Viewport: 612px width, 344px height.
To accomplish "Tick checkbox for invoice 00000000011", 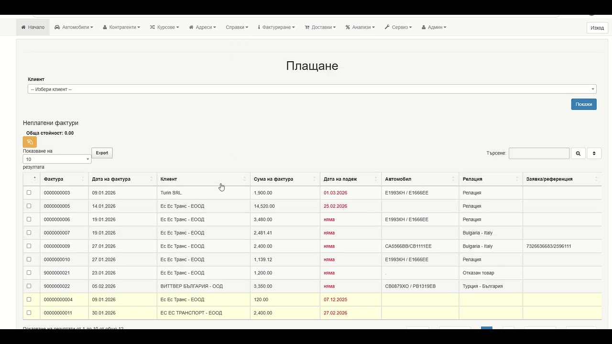I will pyautogui.click(x=29, y=313).
